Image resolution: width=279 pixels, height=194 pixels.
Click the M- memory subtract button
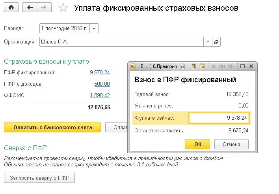pyautogui.click(x=231, y=66)
